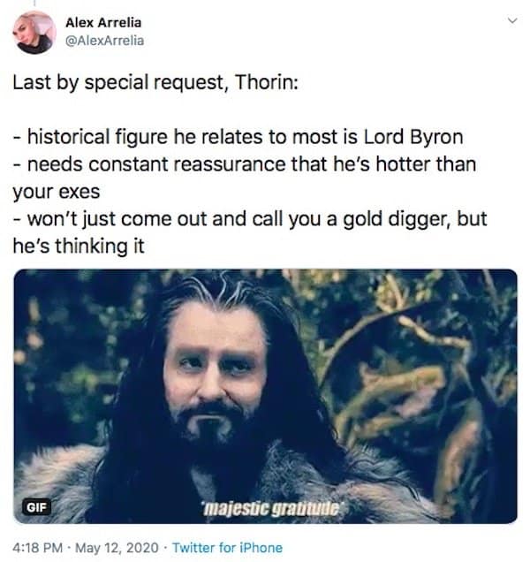Select the 'Last by special request, Thorin:' text

coord(155,83)
